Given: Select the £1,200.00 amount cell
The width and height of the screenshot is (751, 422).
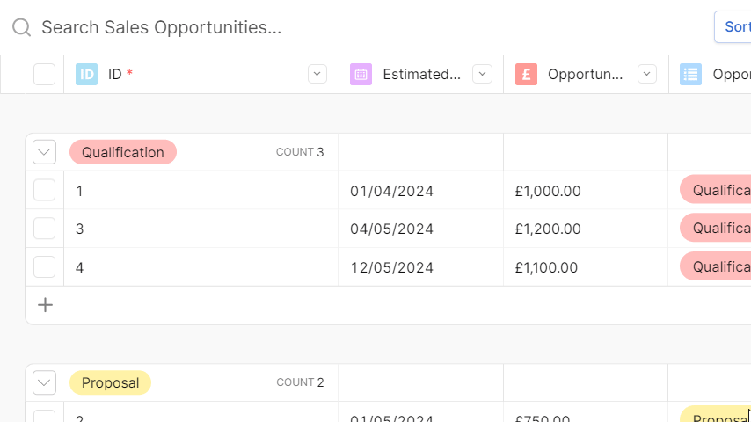Looking at the screenshot, I should point(586,229).
